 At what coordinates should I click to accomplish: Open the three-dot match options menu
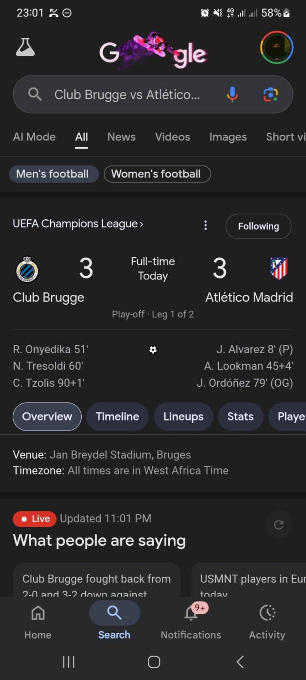[x=205, y=225]
